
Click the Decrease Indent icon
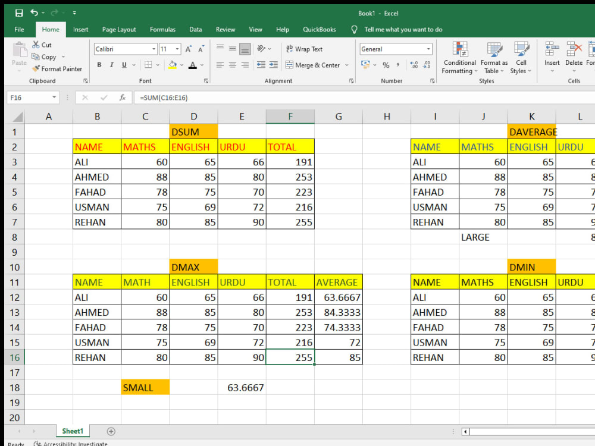(x=261, y=65)
